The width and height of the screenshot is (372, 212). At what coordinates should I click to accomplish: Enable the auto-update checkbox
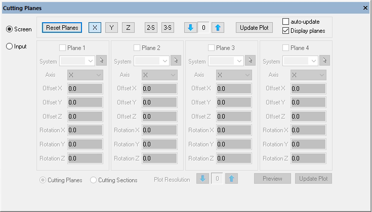[x=286, y=22]
